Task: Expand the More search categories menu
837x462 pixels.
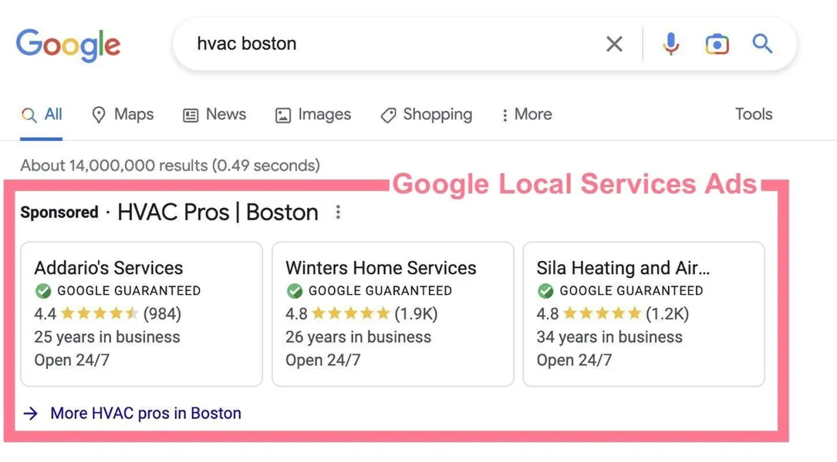Action: click(526, 115)
